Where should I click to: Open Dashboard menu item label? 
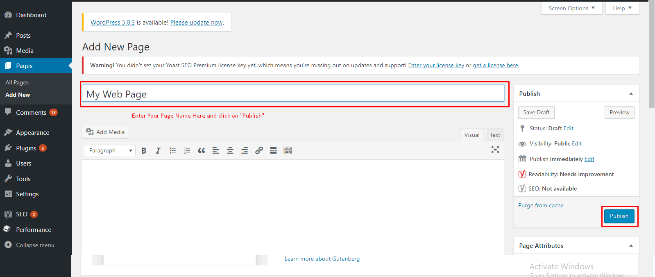[31, 15]
